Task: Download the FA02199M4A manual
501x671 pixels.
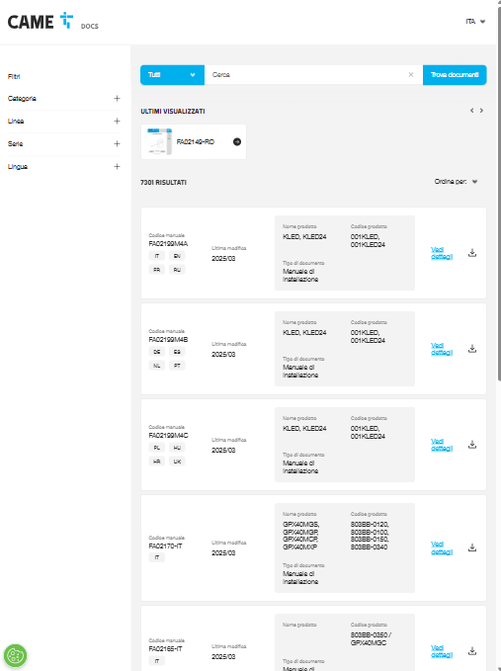Action: click(472, 253)
